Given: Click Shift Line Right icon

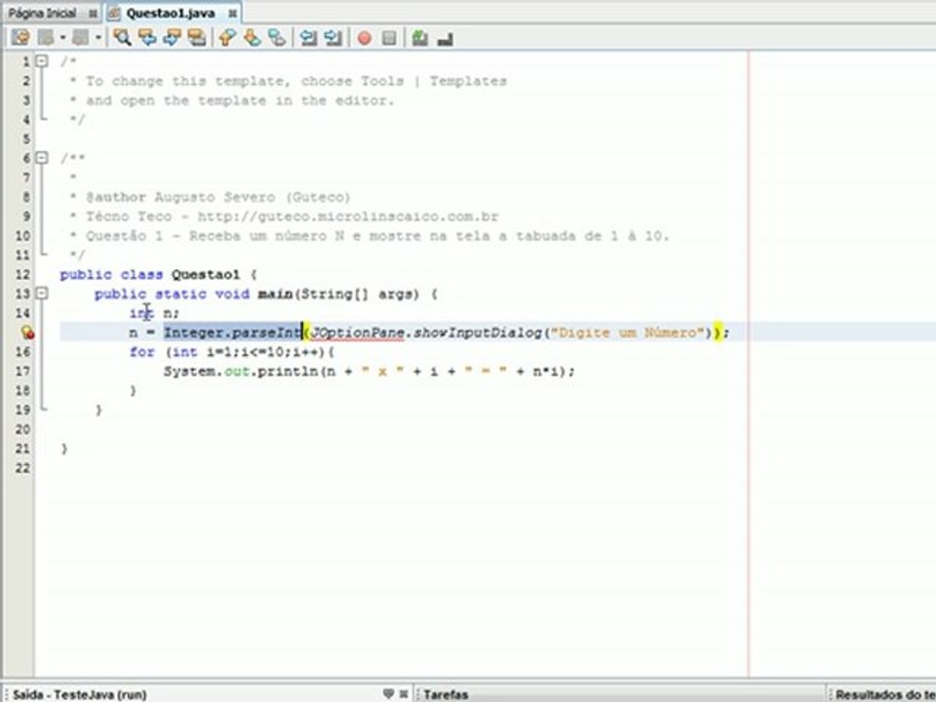Looking at the screenshot, I should 333,38.
